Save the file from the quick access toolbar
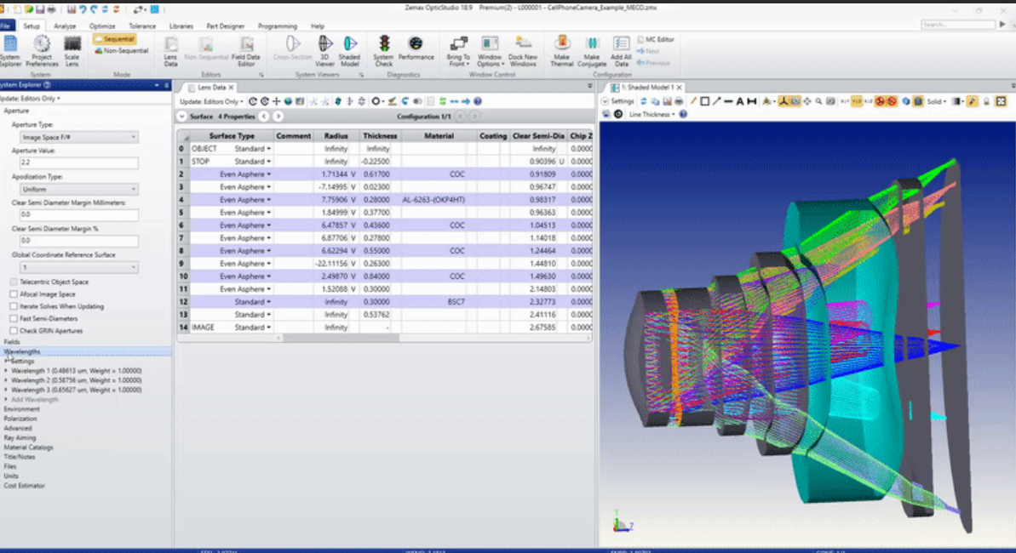 click(40, 9)
